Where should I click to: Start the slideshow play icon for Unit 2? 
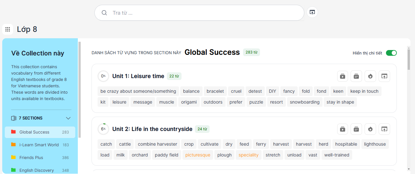pos(343,129)
